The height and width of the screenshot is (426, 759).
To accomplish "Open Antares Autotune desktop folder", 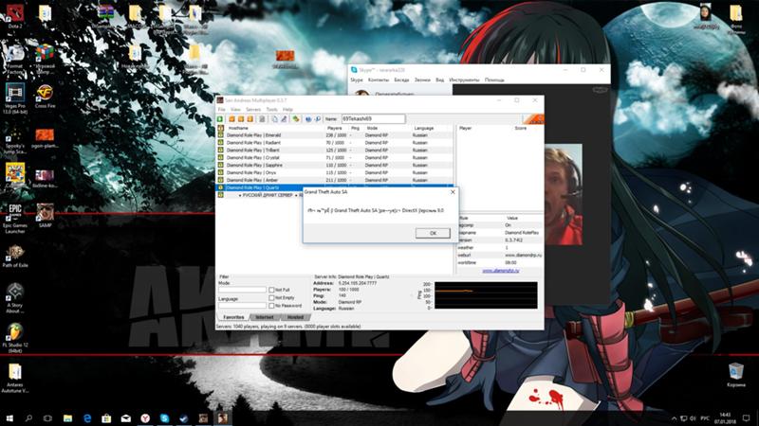I will coord(15,378).
